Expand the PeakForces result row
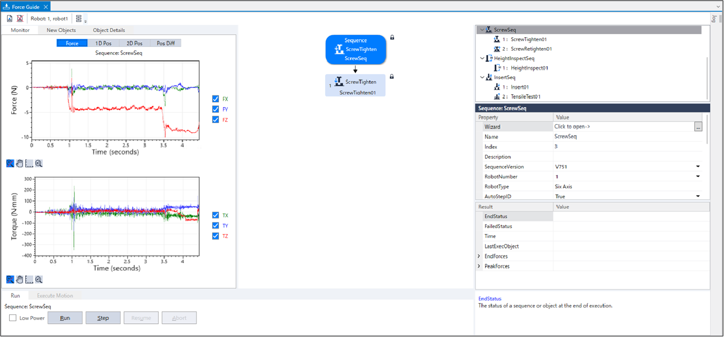 pyautogui.click(x=479, y=266)
